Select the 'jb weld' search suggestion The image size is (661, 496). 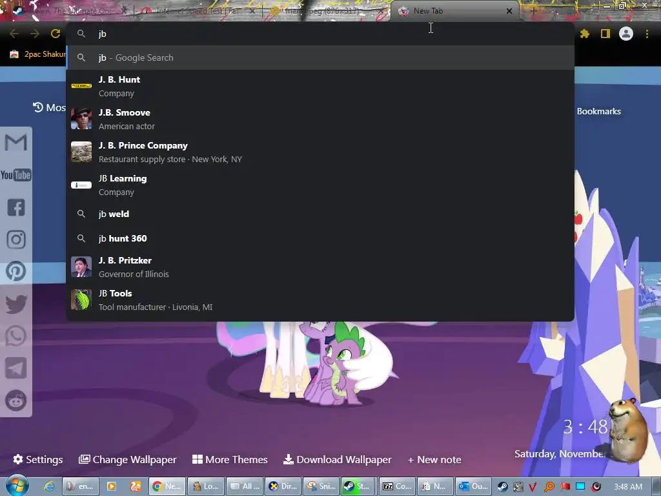click(x=320, y=214)
